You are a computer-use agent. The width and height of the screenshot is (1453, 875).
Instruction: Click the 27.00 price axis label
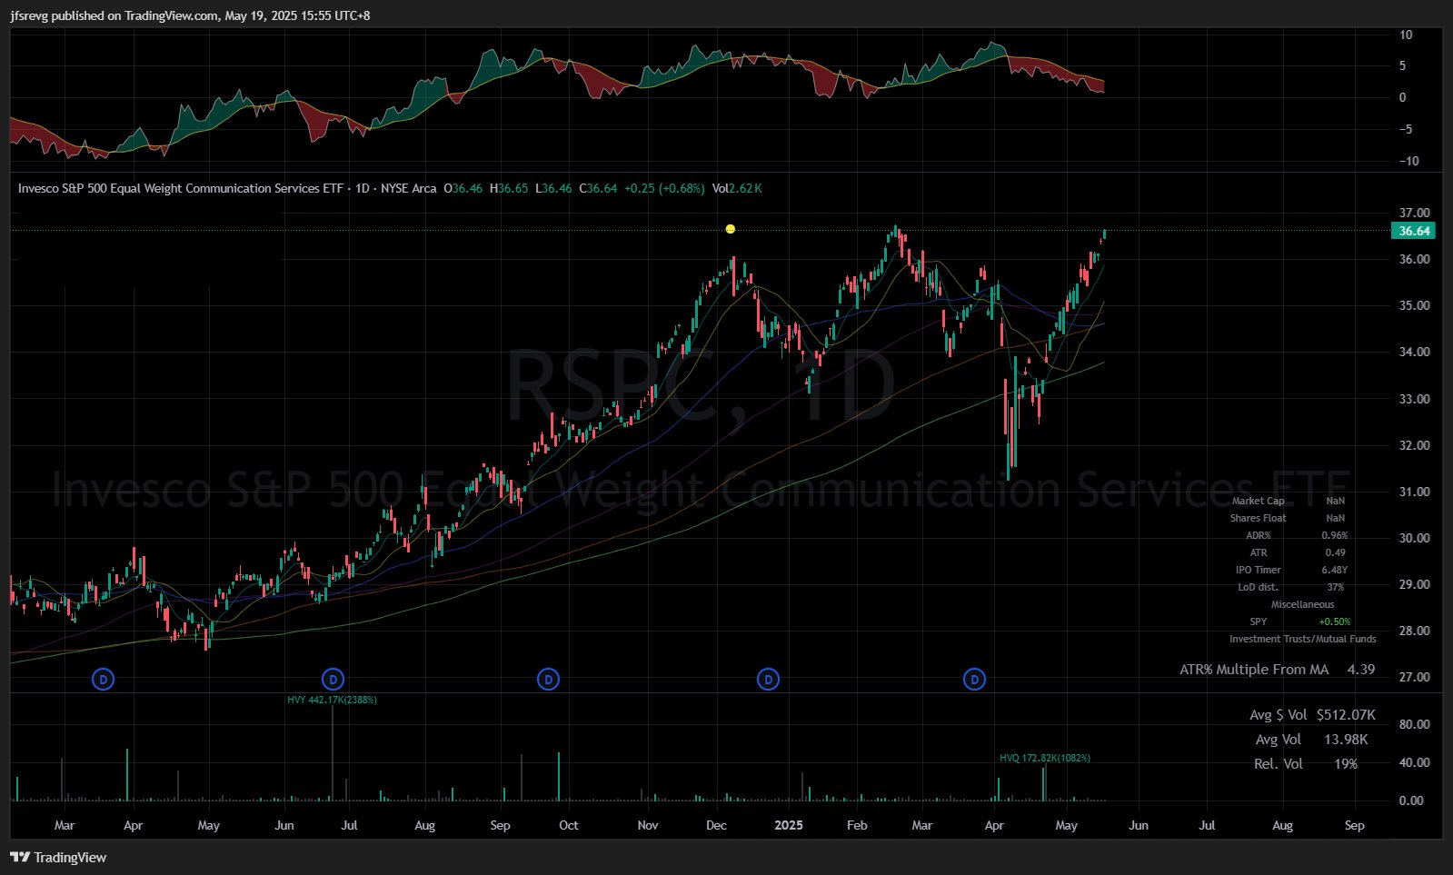click(1414, 677)
